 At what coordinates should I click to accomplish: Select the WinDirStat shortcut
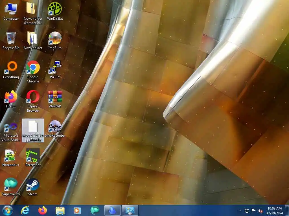pyautogui.click(x=55, y=12)
